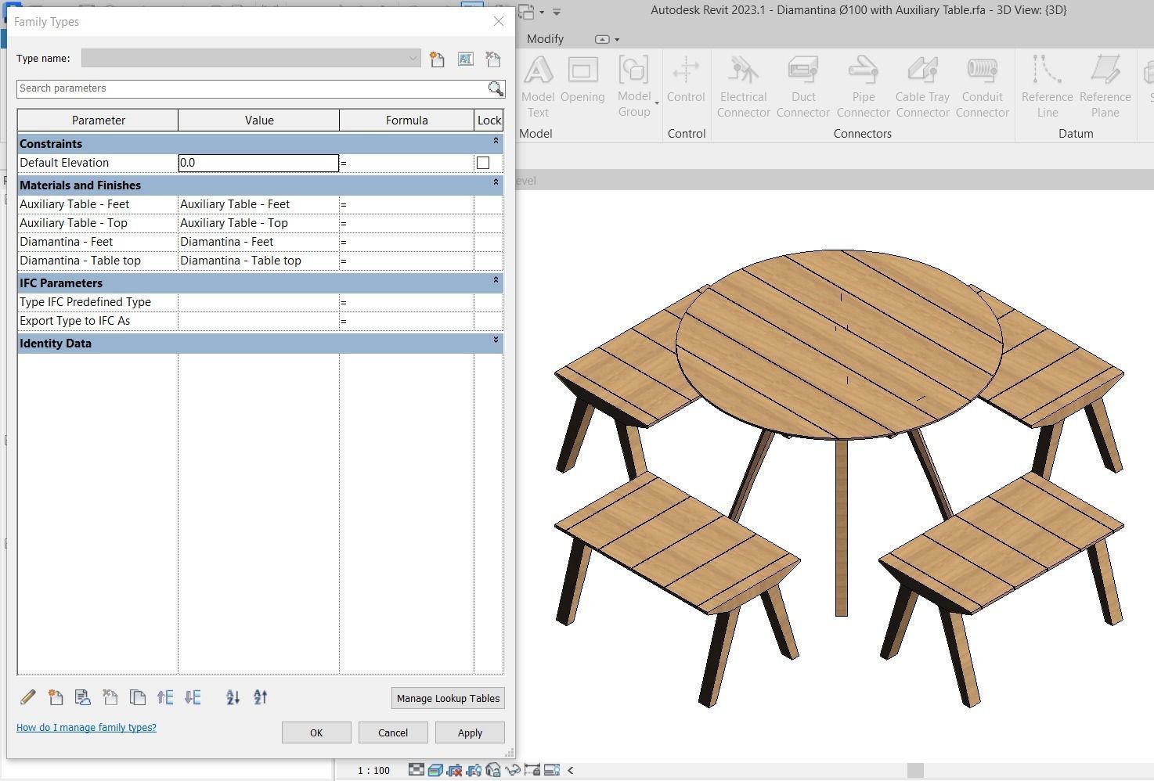Image resolution: width=1154 pixels, height=781 pixels.
Task: Click the Cable Tray Connector tool
Action: click(x=923, y=87)
